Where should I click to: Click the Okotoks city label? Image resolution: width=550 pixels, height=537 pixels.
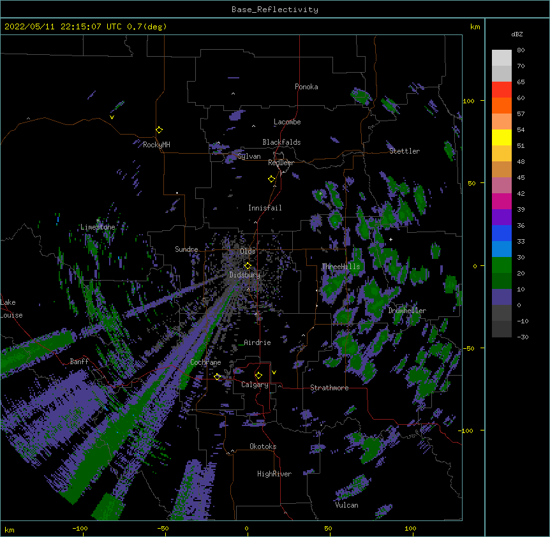coord(263,446)
